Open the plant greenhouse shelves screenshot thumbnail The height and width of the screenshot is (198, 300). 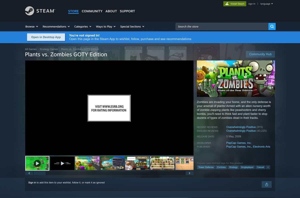click(162, 163)
